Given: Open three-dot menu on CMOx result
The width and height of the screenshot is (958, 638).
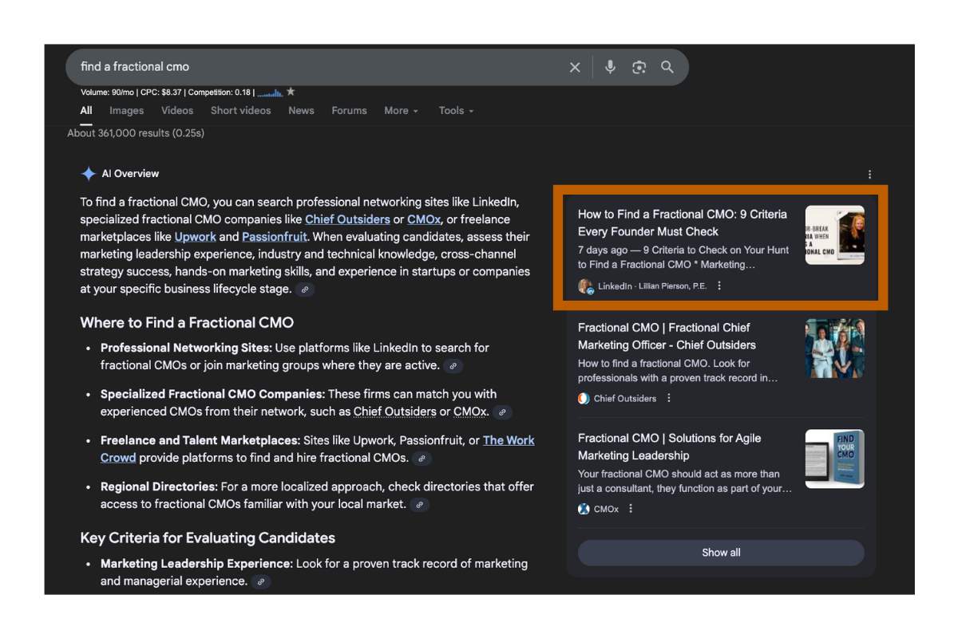Looking at the screenshot, I should 631,509.
